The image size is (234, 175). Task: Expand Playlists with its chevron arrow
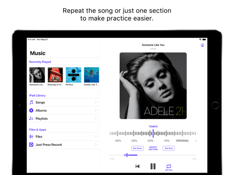pos(96,118)
